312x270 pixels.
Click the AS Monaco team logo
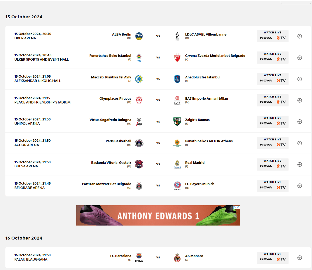(x=177, y=258)
